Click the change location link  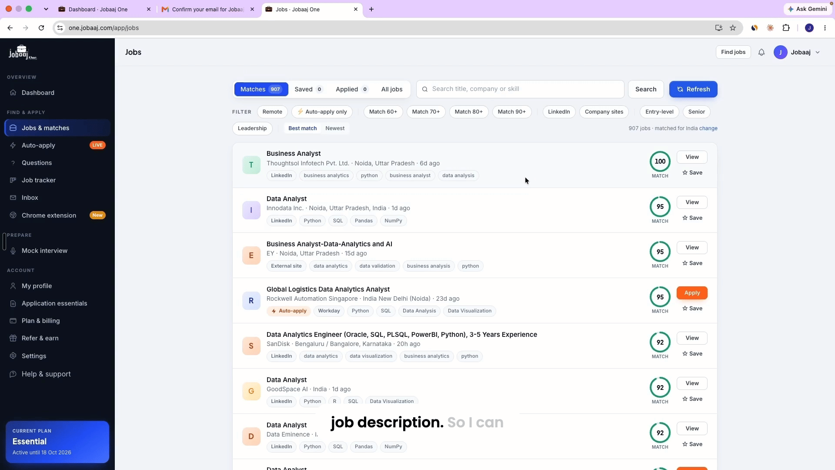708,128
